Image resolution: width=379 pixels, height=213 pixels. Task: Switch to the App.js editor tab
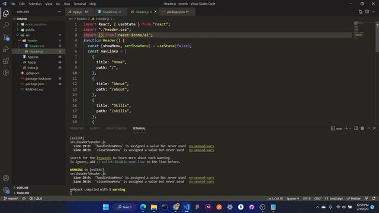pos(78,12)
